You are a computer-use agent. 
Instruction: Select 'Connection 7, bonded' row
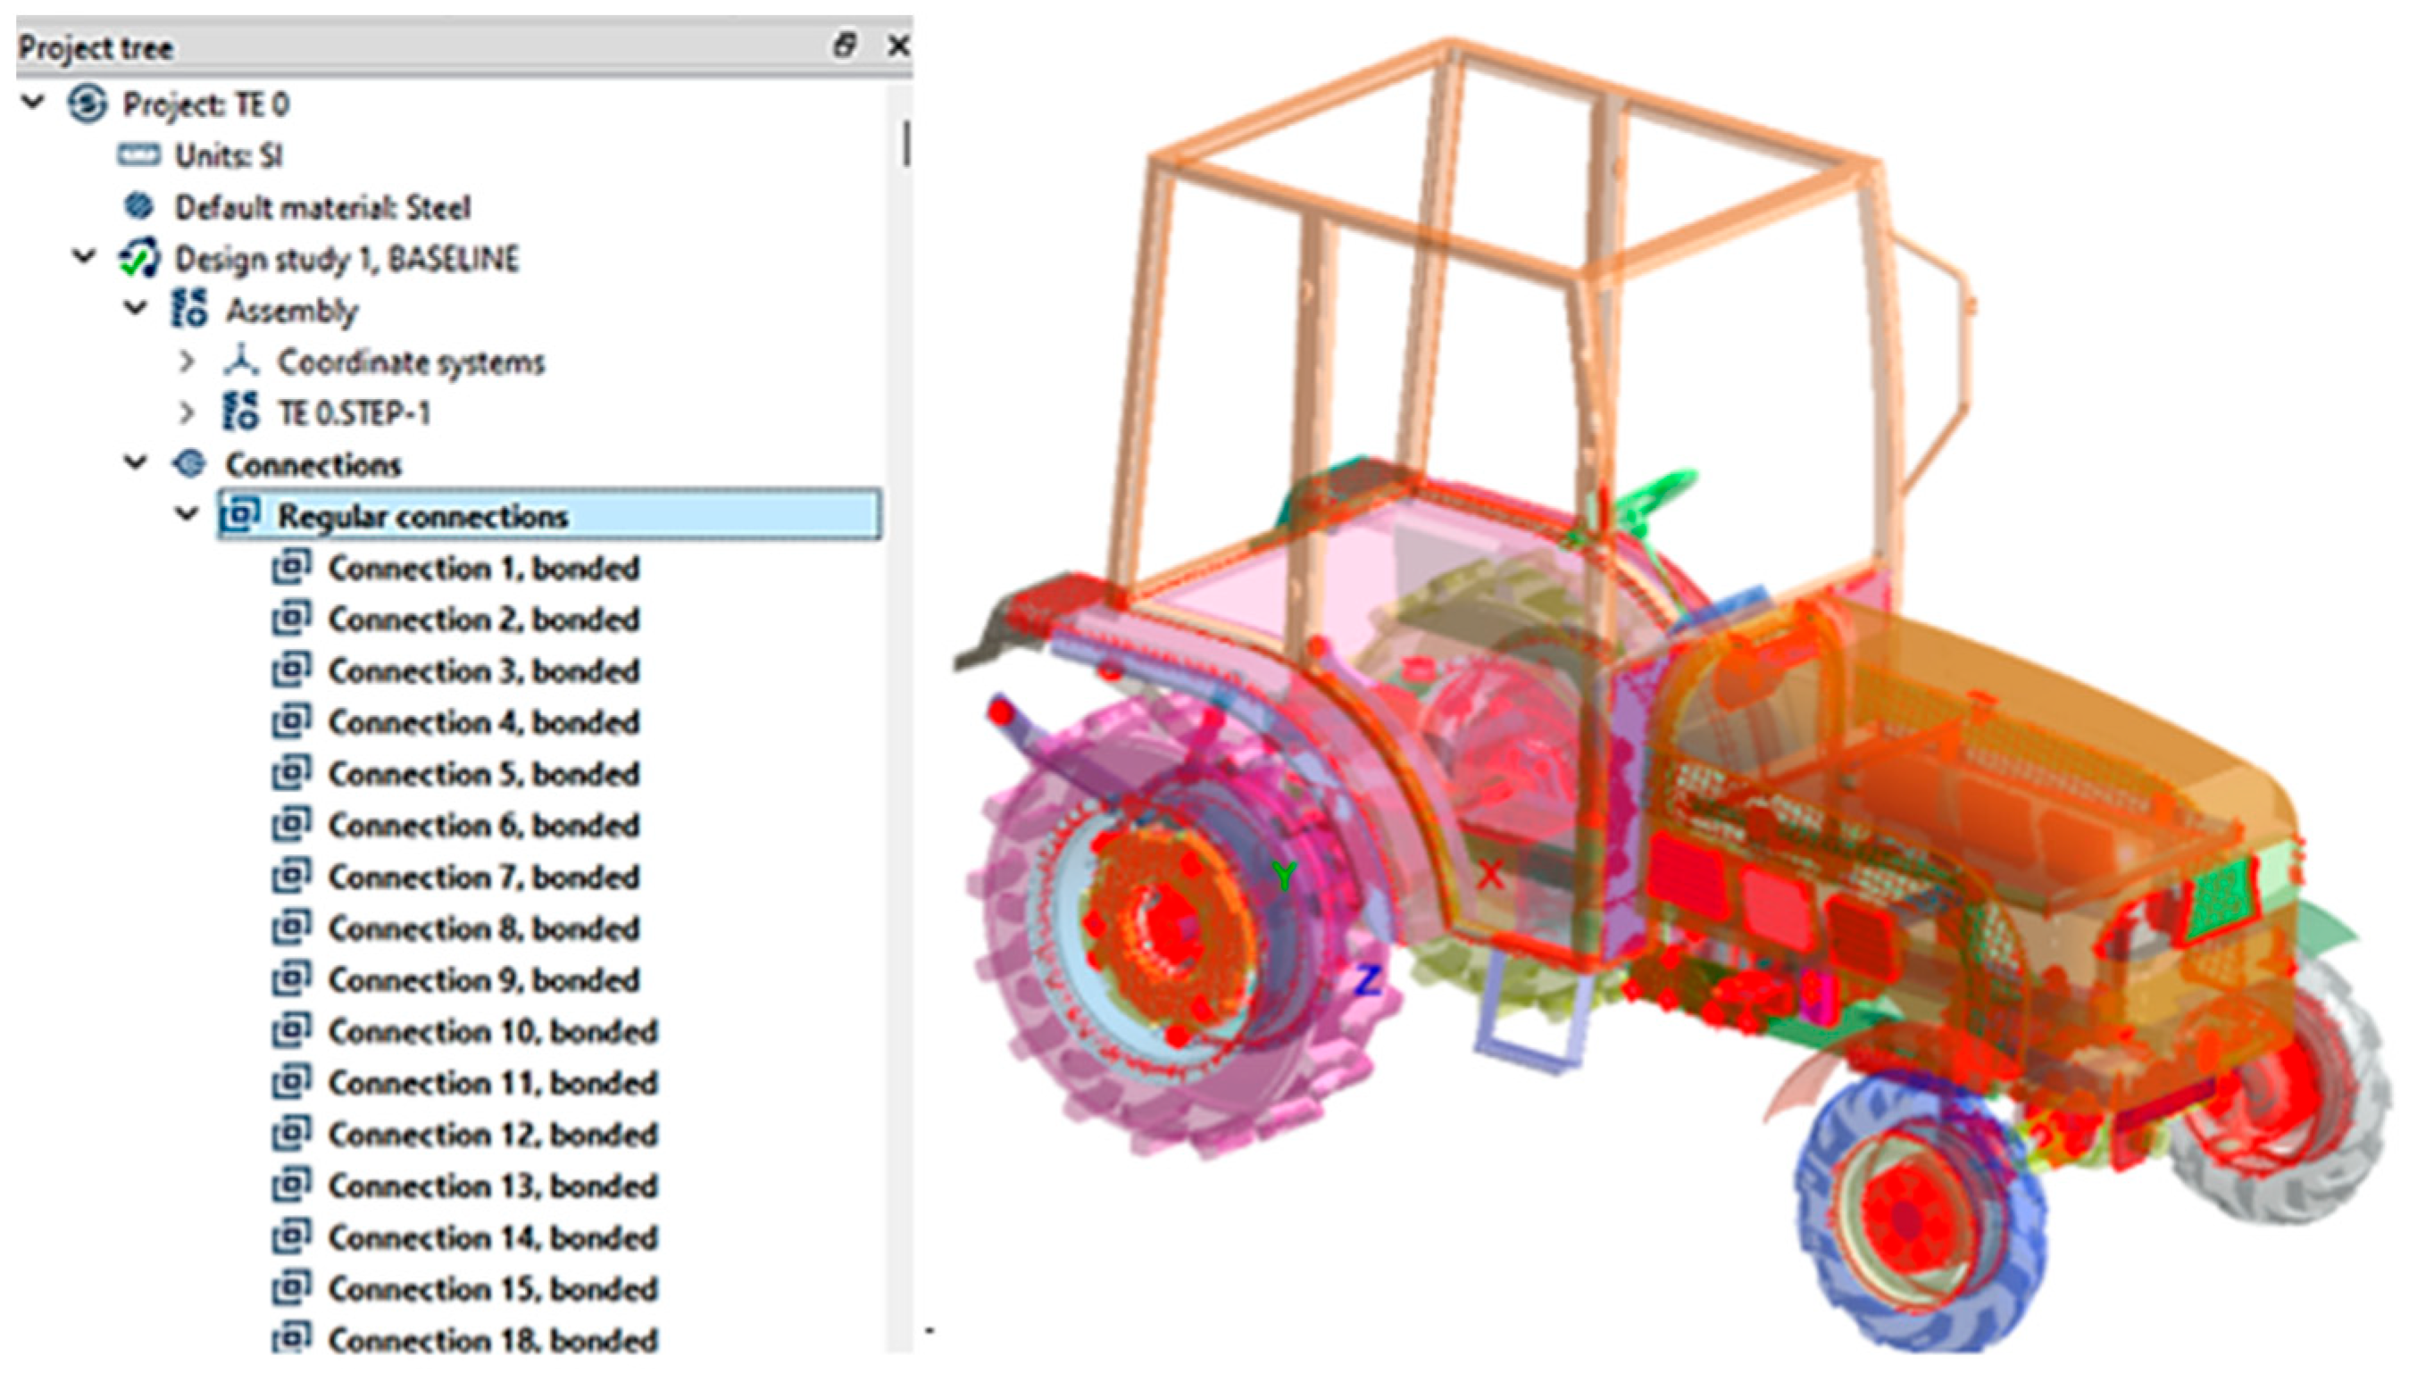click(x=484, y=877)
